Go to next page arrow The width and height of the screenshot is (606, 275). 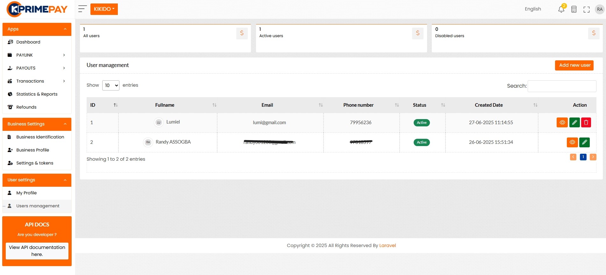pos(593,157)
